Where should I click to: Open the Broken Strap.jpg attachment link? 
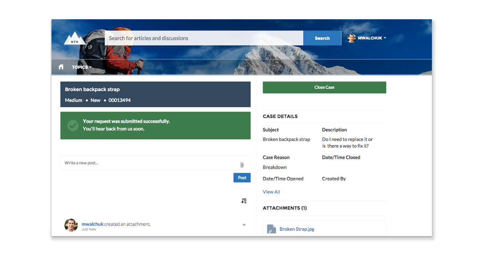297,229
